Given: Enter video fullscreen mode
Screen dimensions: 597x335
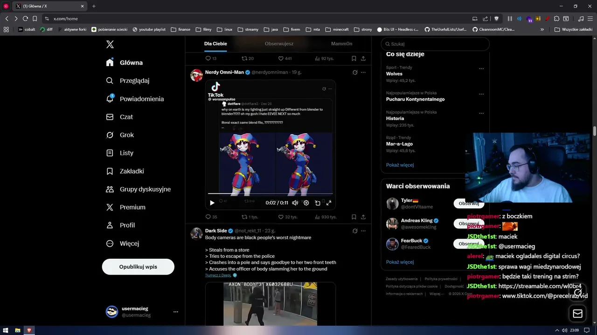Looking at the screenshot, I should (329, 203).
